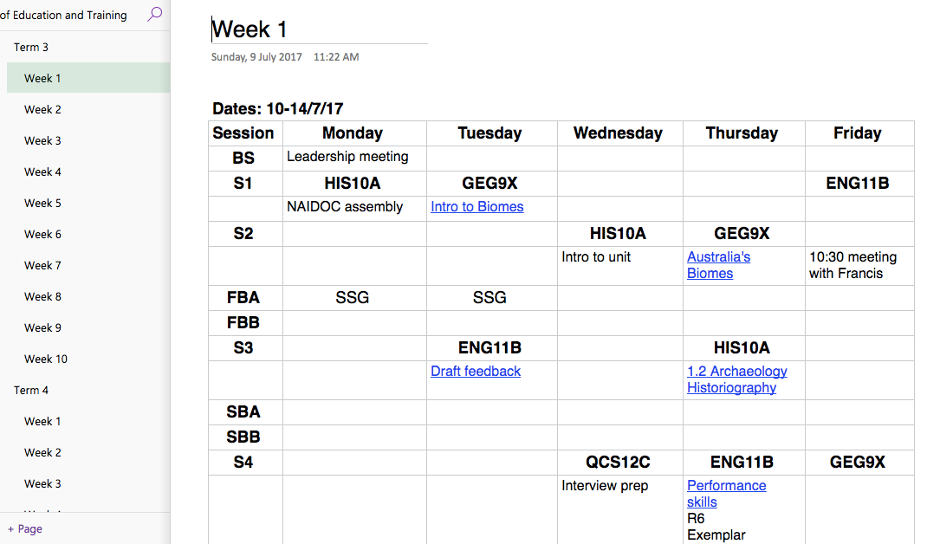The height and width of the screenshot is (544, 927).
Task: Open Week 2 page under Term 3
Action: click(x=42, y=109)
